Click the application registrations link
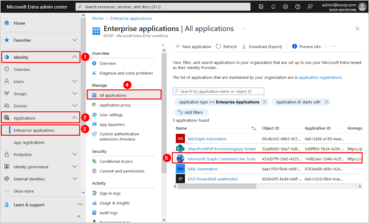Image resolution: width=369 pixels, height=223 pixels. click(x=320, y=78)
